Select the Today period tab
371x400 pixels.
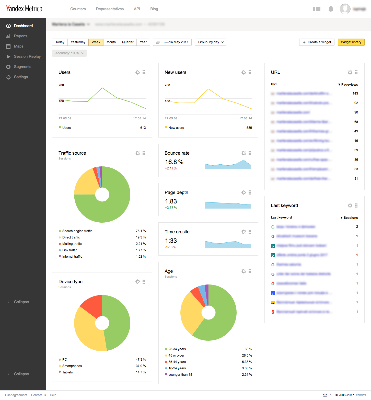point(60,42)
